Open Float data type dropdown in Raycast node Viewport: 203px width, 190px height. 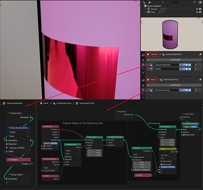click(142, 155)
